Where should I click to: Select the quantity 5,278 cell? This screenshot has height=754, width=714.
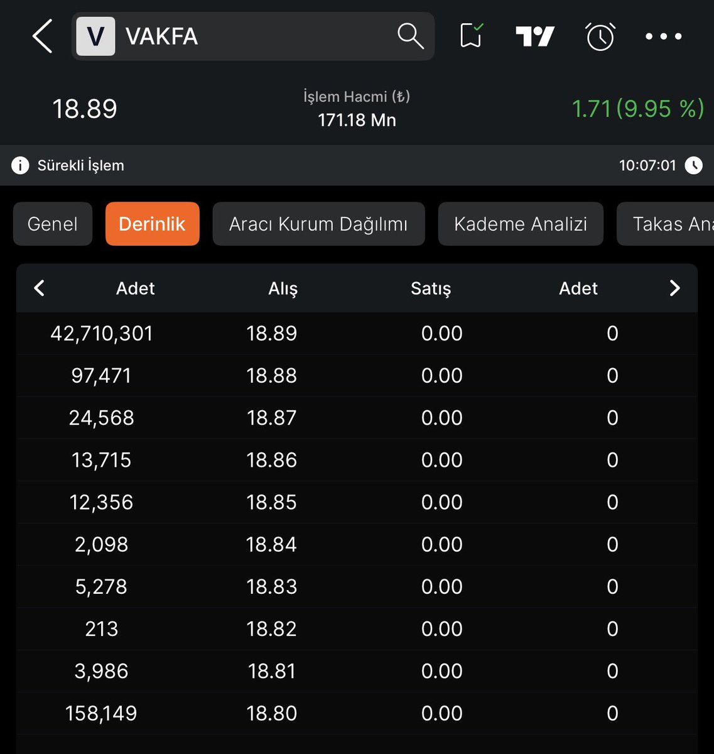(102, 586)
